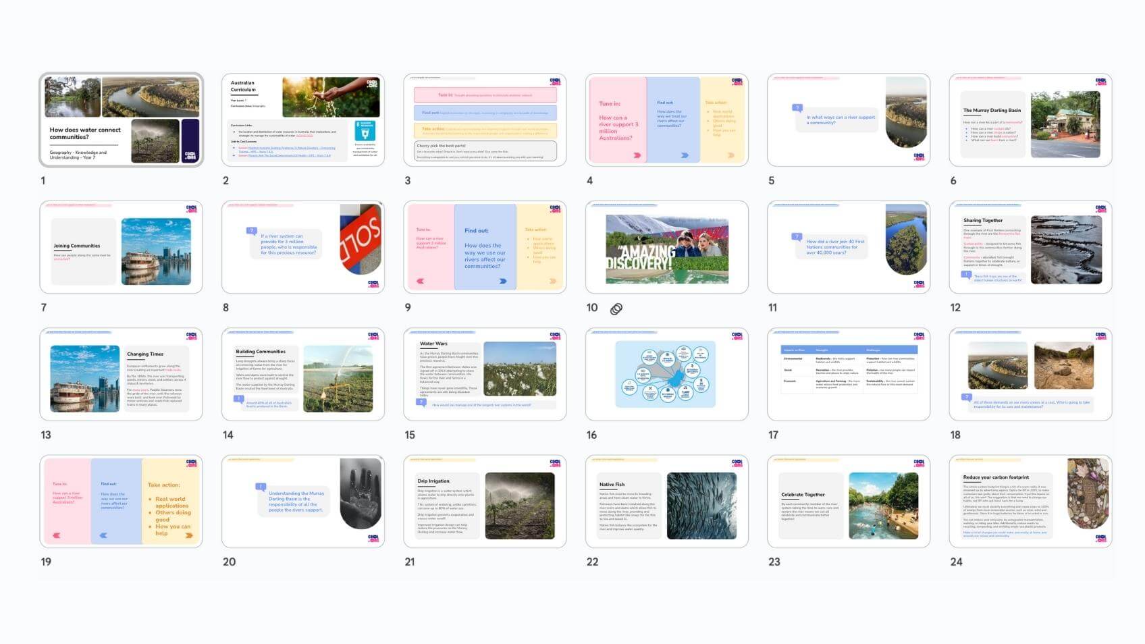Select slide 17 containing the table
1145x644 pixels.
point(848,374)
